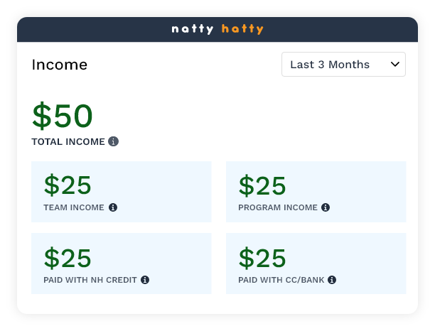This screenshot has width=435, height=331.
Task: Click the PAID WITH NH CREDIT label
Action: click(90, 280)
